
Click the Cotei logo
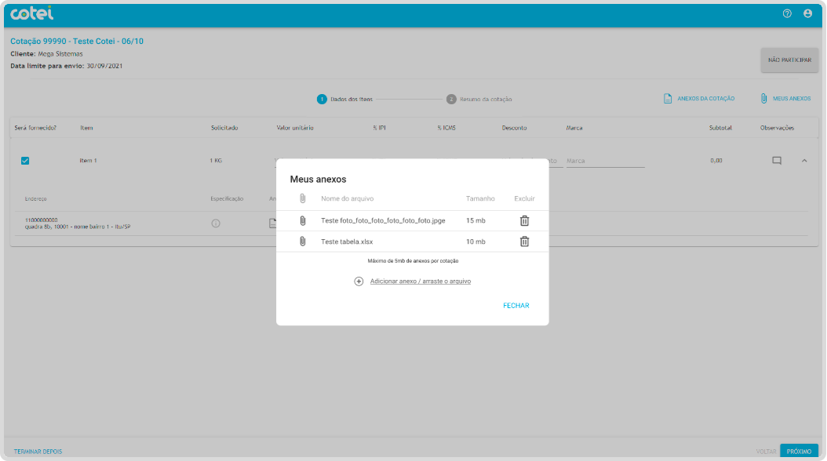tap(32, 14)
